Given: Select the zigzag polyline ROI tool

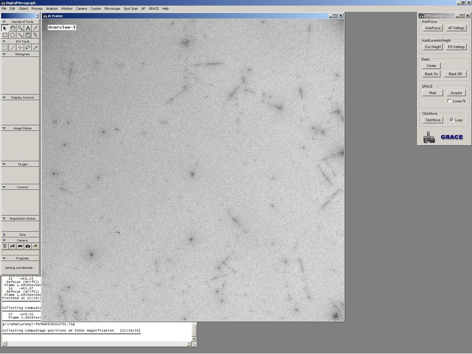Looking at the screenshot, I should [x=35, y=47].
